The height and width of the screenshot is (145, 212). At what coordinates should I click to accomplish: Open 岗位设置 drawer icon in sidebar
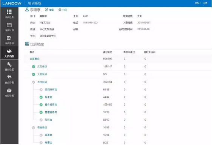pos(9,90)
